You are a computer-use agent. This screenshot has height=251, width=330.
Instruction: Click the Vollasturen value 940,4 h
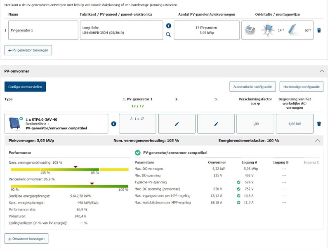point(80,217)
